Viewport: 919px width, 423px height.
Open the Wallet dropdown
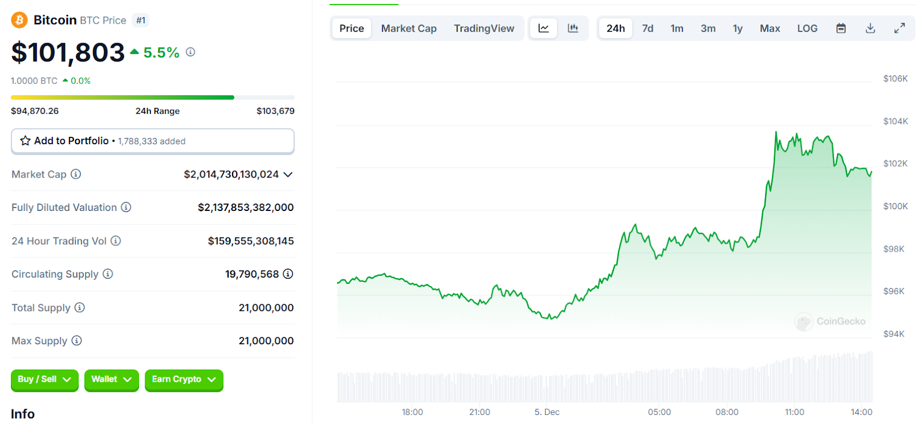[111, 380]
